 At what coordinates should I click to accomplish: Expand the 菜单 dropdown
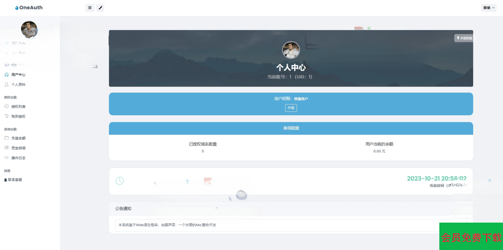coord(489,8)
